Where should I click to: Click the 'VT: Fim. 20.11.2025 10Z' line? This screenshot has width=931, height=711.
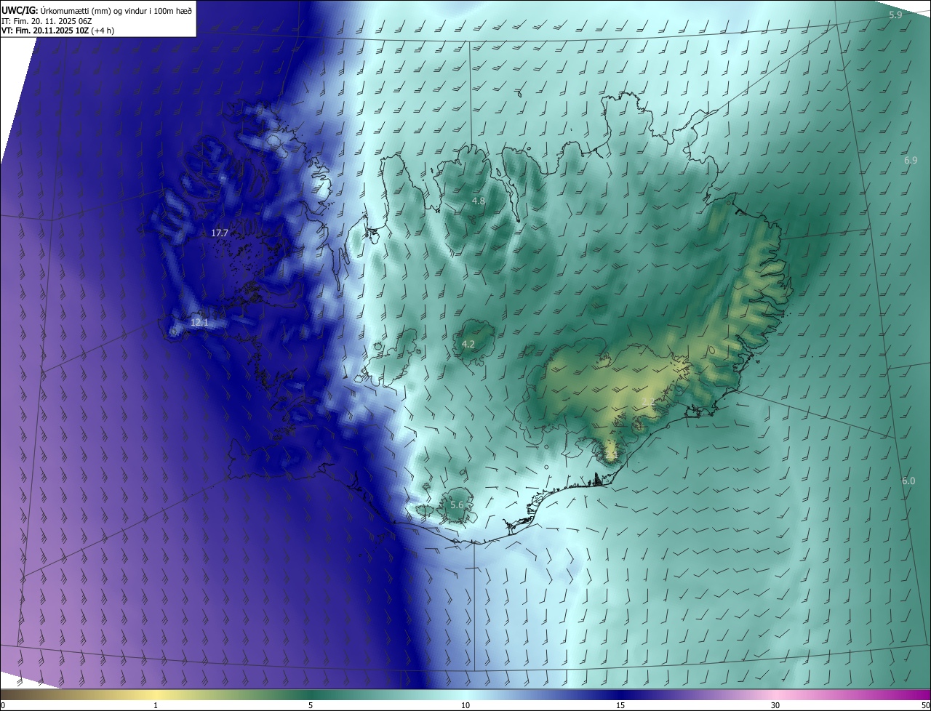[x=45, y=31]
